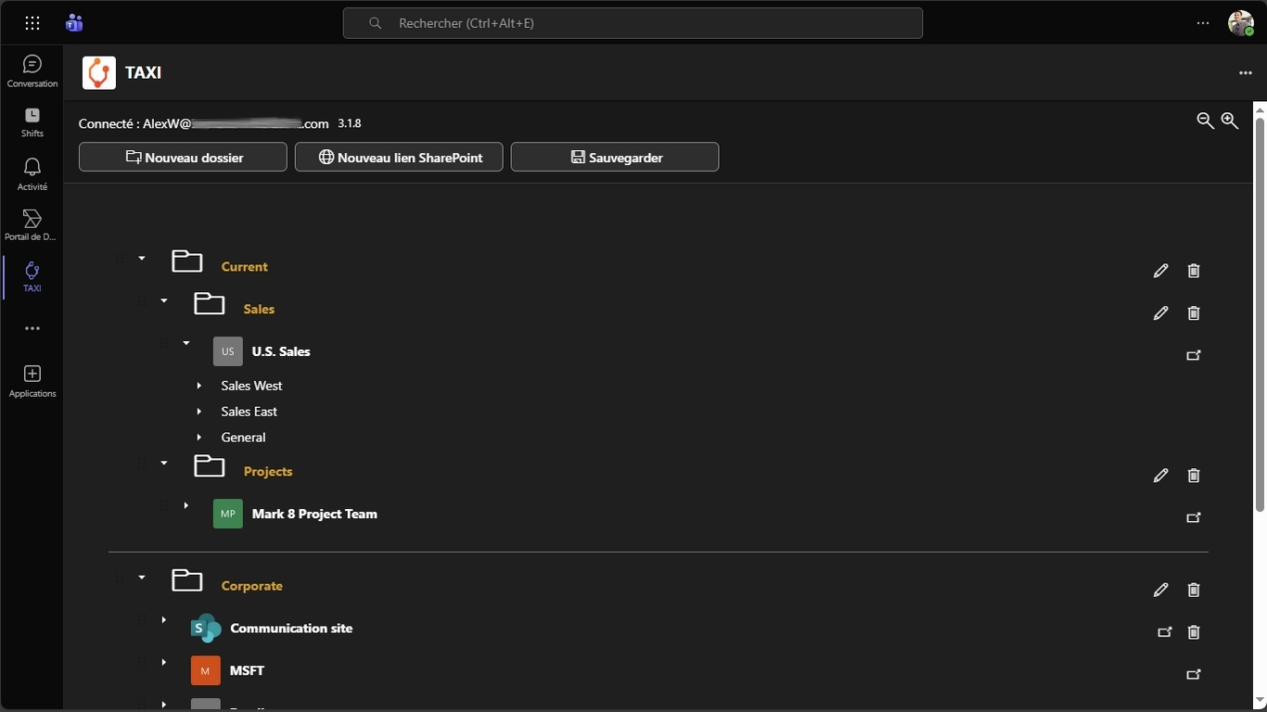Viewport: 1267px width, 712px height.
Task: Click the Sauvegarder button
Action: (615, 158)
